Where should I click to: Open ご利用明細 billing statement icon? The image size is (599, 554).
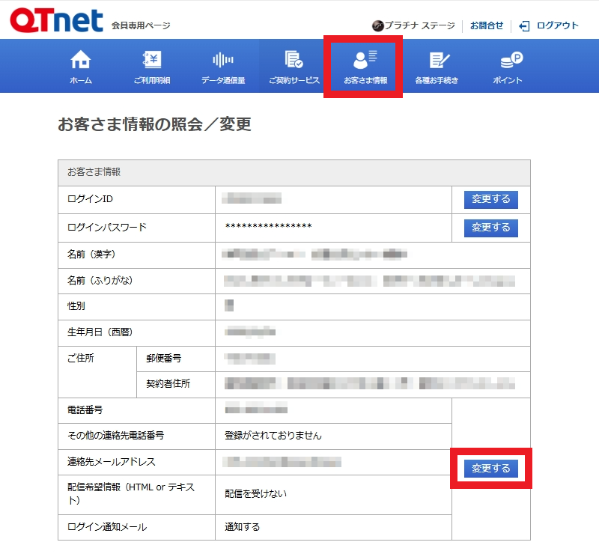152,60
